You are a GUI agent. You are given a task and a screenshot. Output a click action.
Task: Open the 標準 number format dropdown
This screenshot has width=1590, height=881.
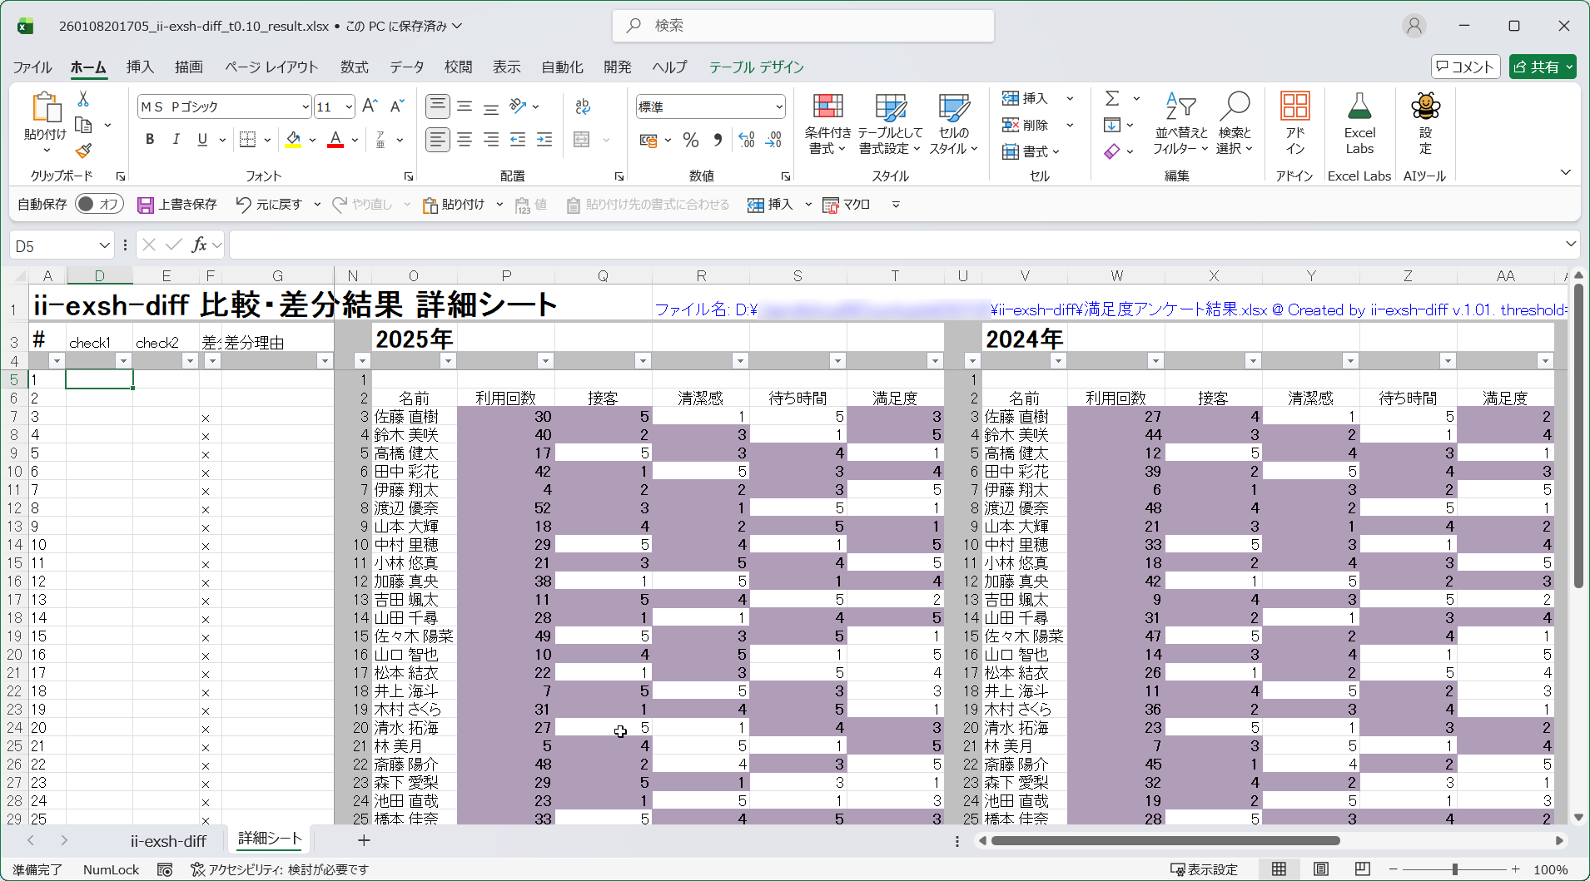point(779,106)
